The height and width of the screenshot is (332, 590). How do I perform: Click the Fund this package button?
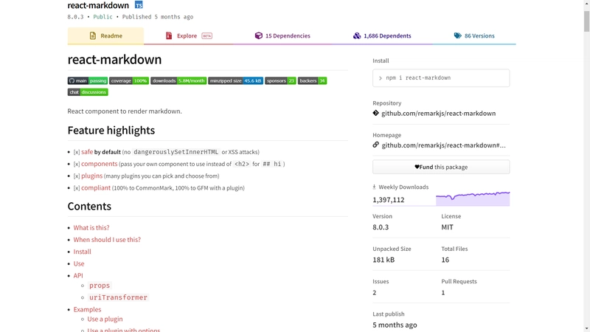coord(441,167)
